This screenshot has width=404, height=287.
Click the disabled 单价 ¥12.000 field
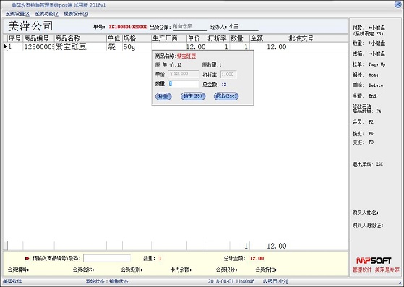pyautogui.click(x=184, y=74)
